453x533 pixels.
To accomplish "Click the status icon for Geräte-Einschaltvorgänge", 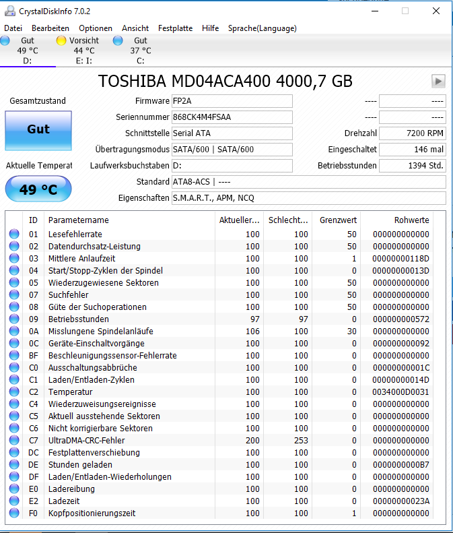I will 14,343.
